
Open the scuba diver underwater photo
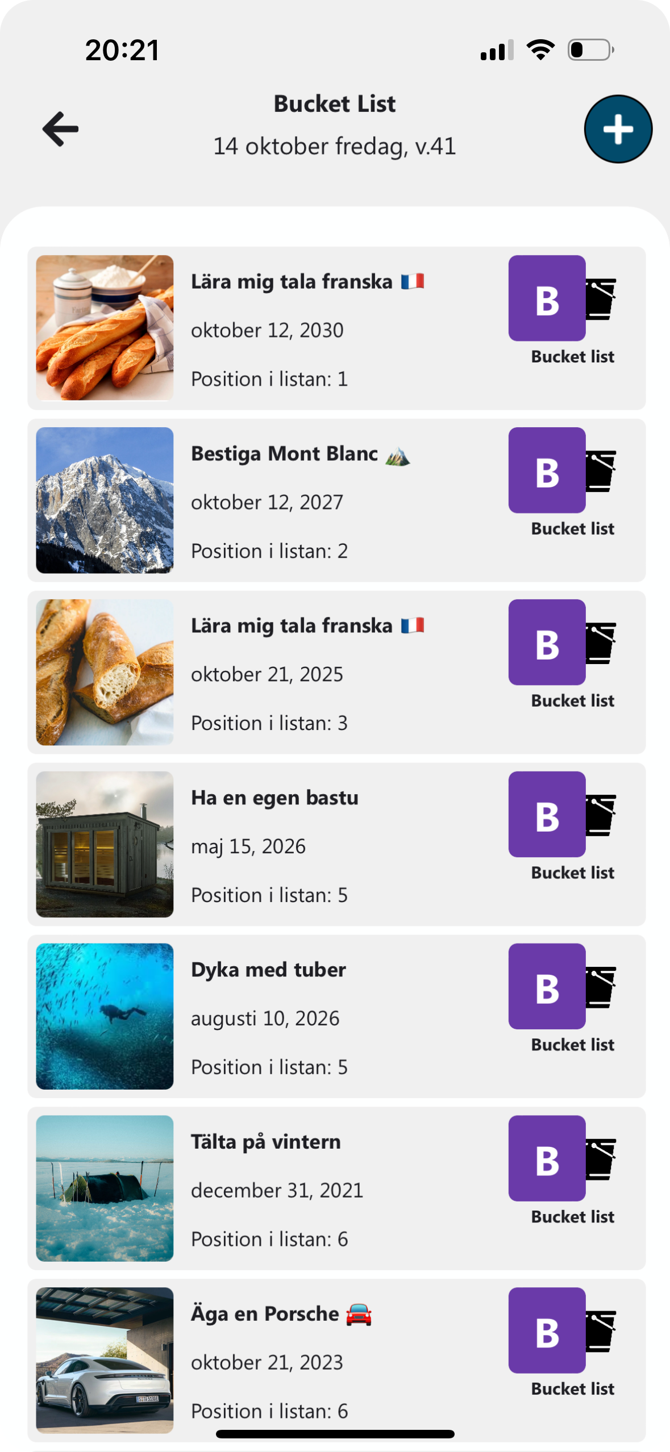coord(105,1016)
